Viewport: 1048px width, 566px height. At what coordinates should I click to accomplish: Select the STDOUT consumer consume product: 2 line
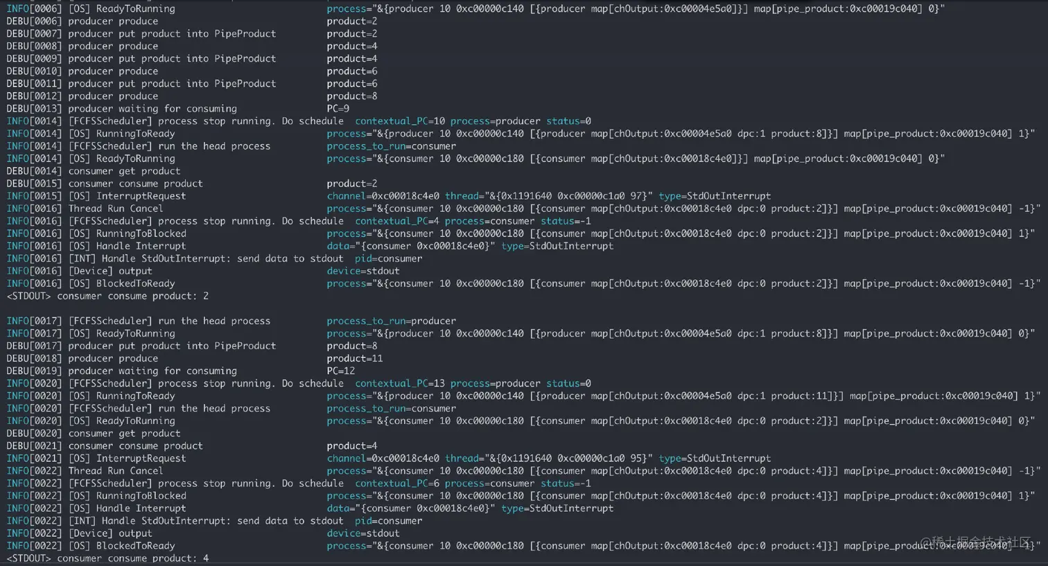107,295
